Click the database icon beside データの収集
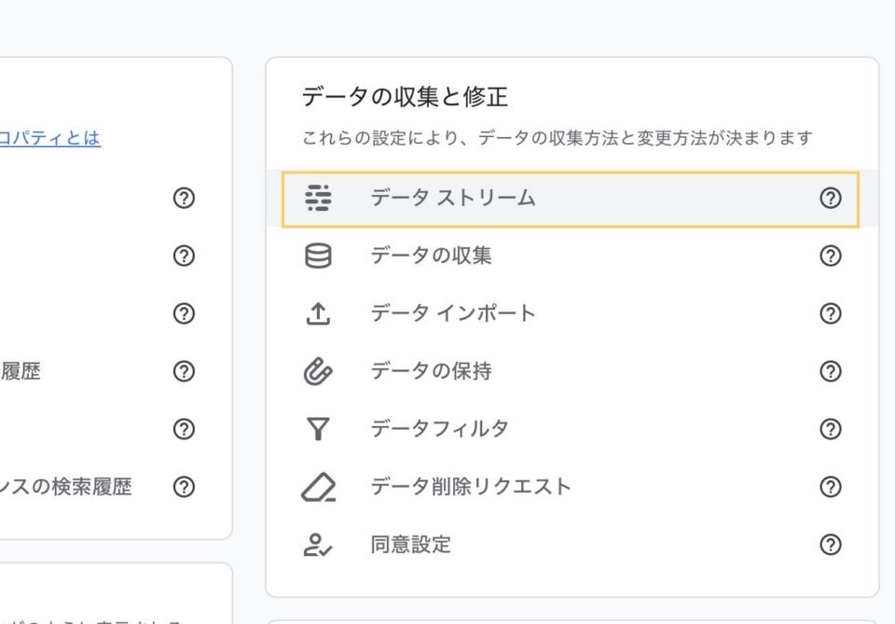 tap(318, 256)
